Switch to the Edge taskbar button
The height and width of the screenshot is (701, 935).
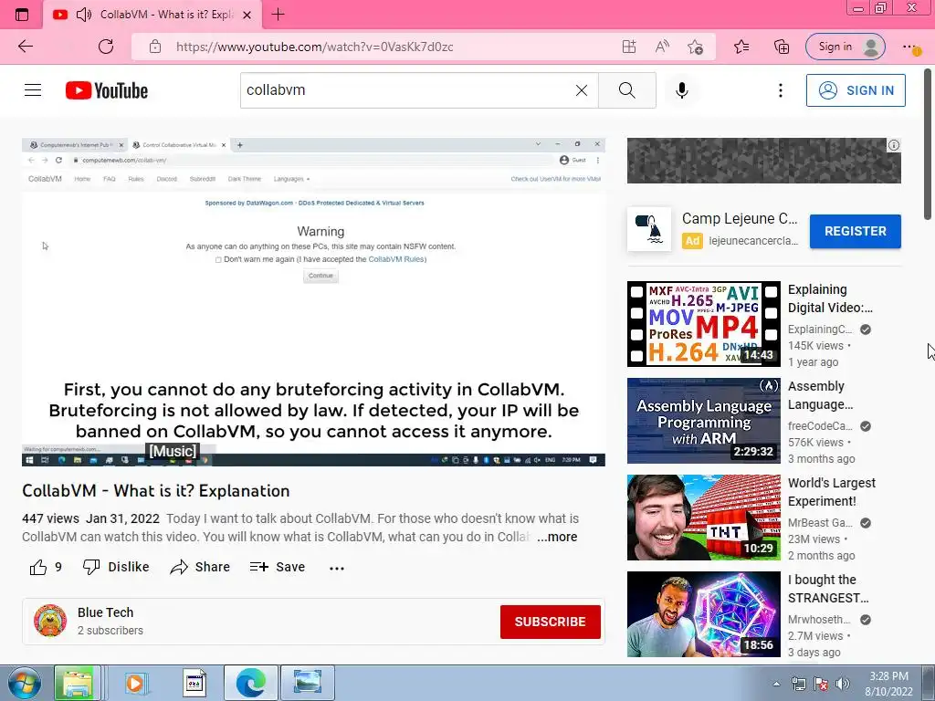[x=250, y=683]
